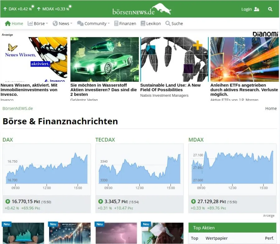Open the Invesco butterfly ad image
The height and width of the screenshot is (244, 280).
pyautogui.click(x=34, y=59)
